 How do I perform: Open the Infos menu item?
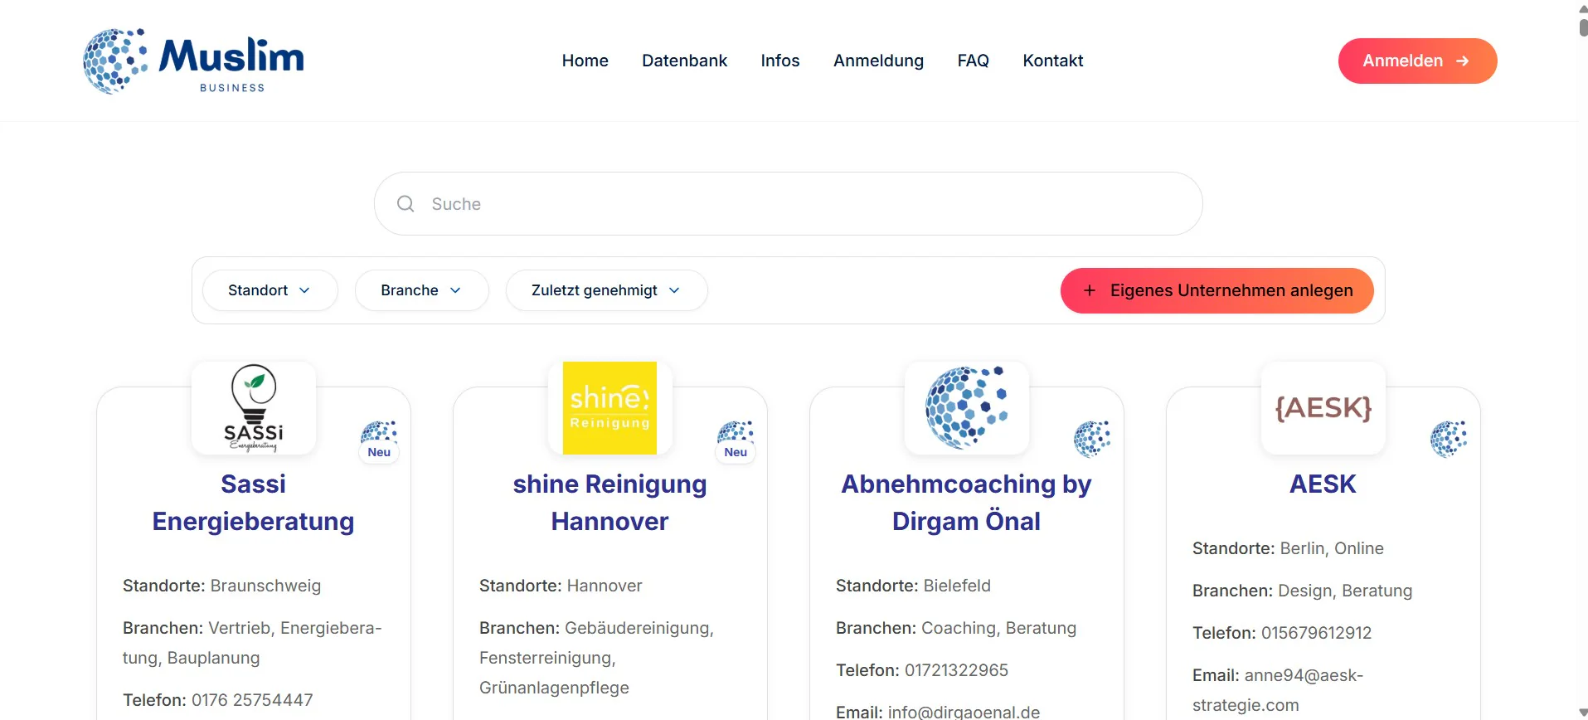tap(780, 61)
